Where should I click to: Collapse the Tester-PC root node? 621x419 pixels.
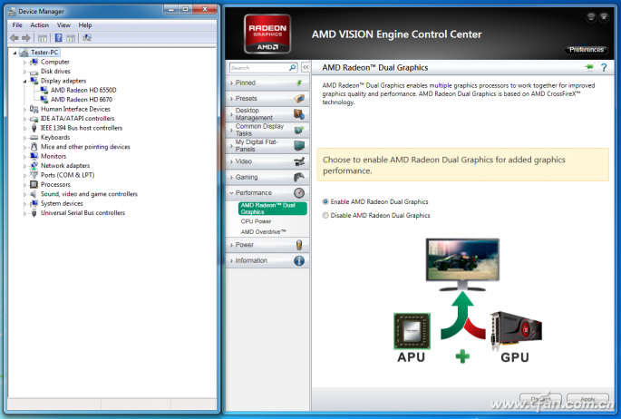pos(15,53)
